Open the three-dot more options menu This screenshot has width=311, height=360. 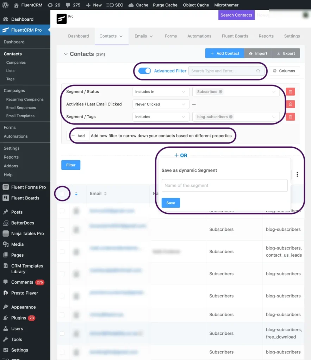(297, 174)
